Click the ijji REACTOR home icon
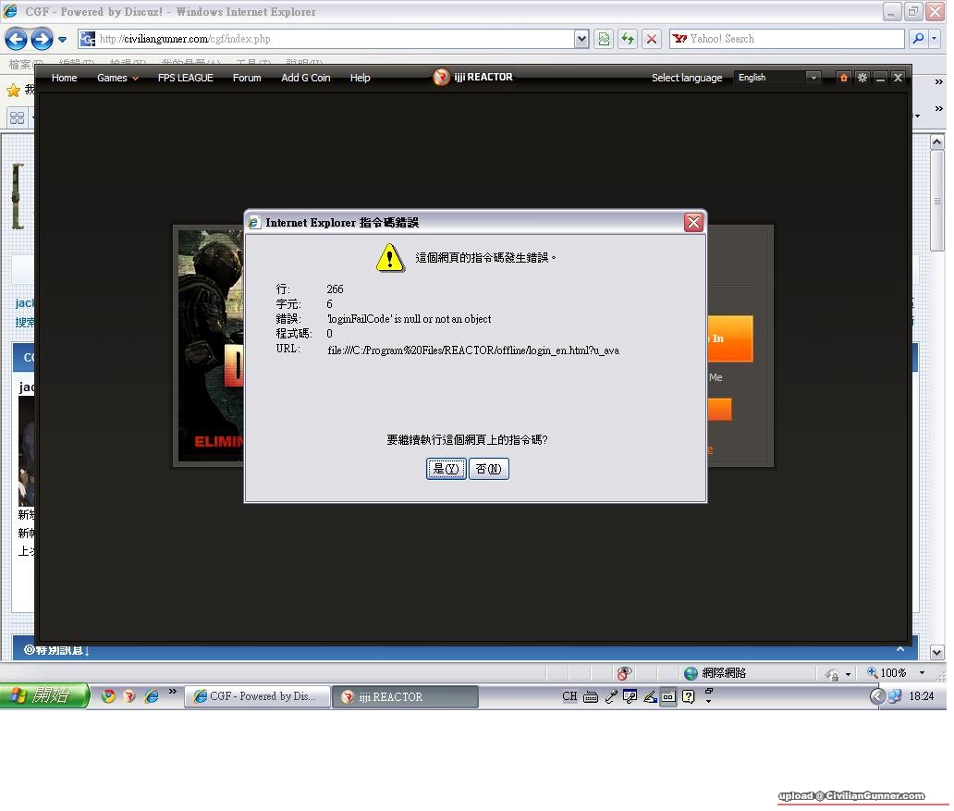The image size is (954, 811). pyautogui.click(x=843, y=78)
